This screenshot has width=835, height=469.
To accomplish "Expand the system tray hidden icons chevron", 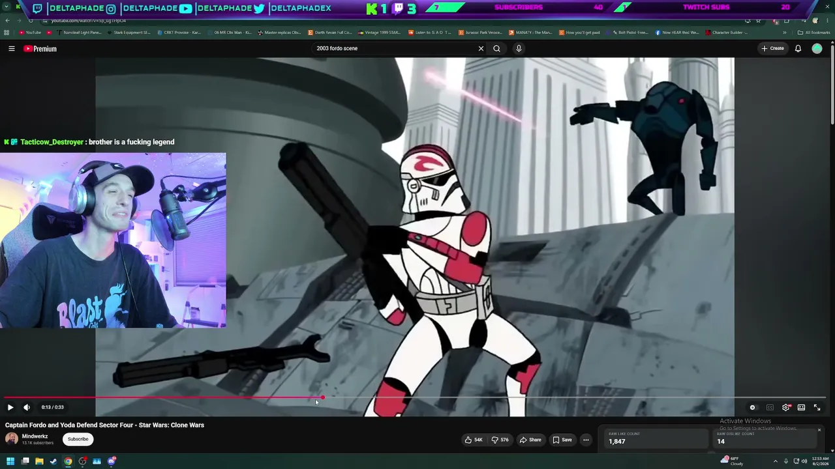I will click(x=775, y=461).
